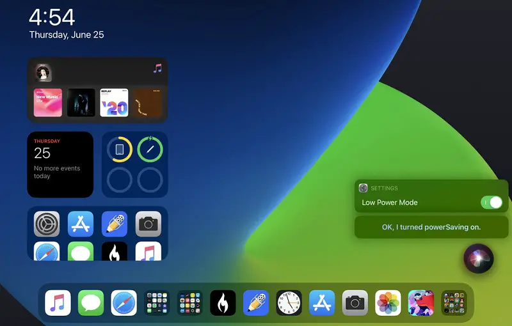Open App Store in the Siri Suggestions widget

point(81,224)
